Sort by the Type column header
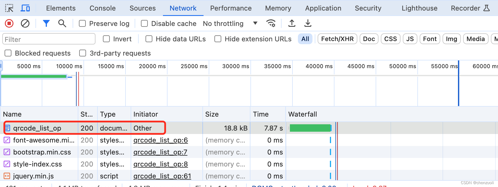Screen dimensions: 498x187 click(114, 114)
